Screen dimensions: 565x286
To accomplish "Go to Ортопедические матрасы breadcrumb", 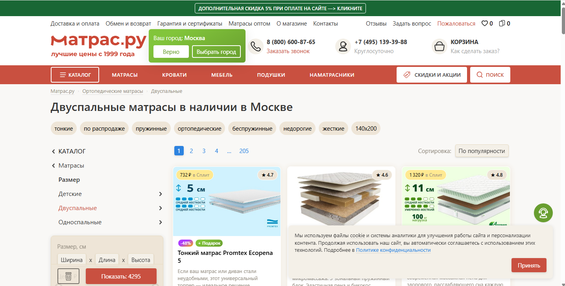I will click(113, 91).
